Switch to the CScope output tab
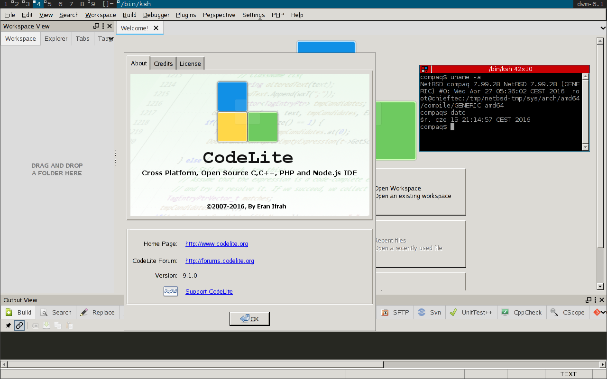Viewport: 607px width, 379px height. click(x=568, y=312)
